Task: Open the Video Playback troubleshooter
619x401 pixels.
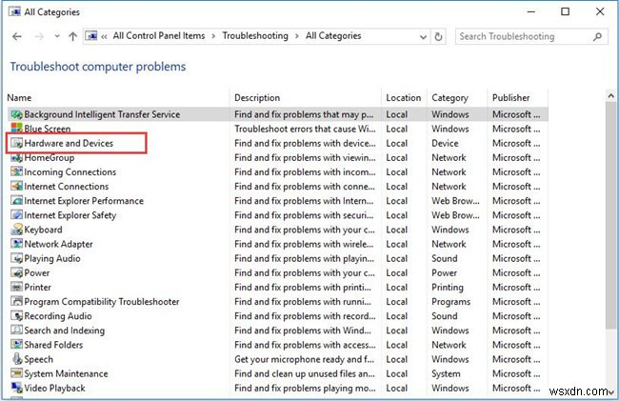Action: coord(55,388)
